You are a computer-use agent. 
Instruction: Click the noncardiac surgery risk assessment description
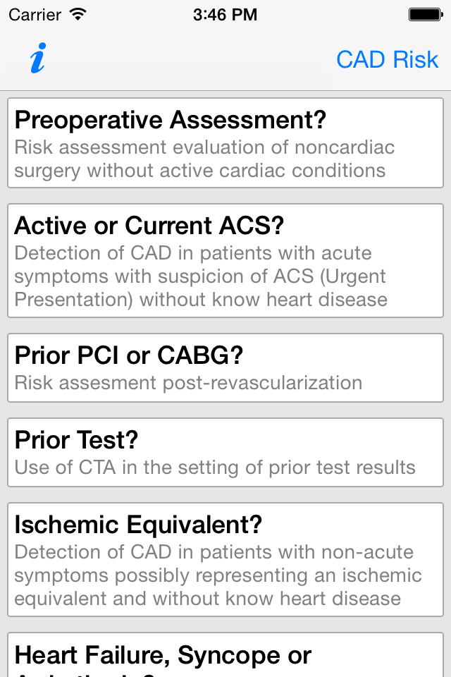click(204, 159)
